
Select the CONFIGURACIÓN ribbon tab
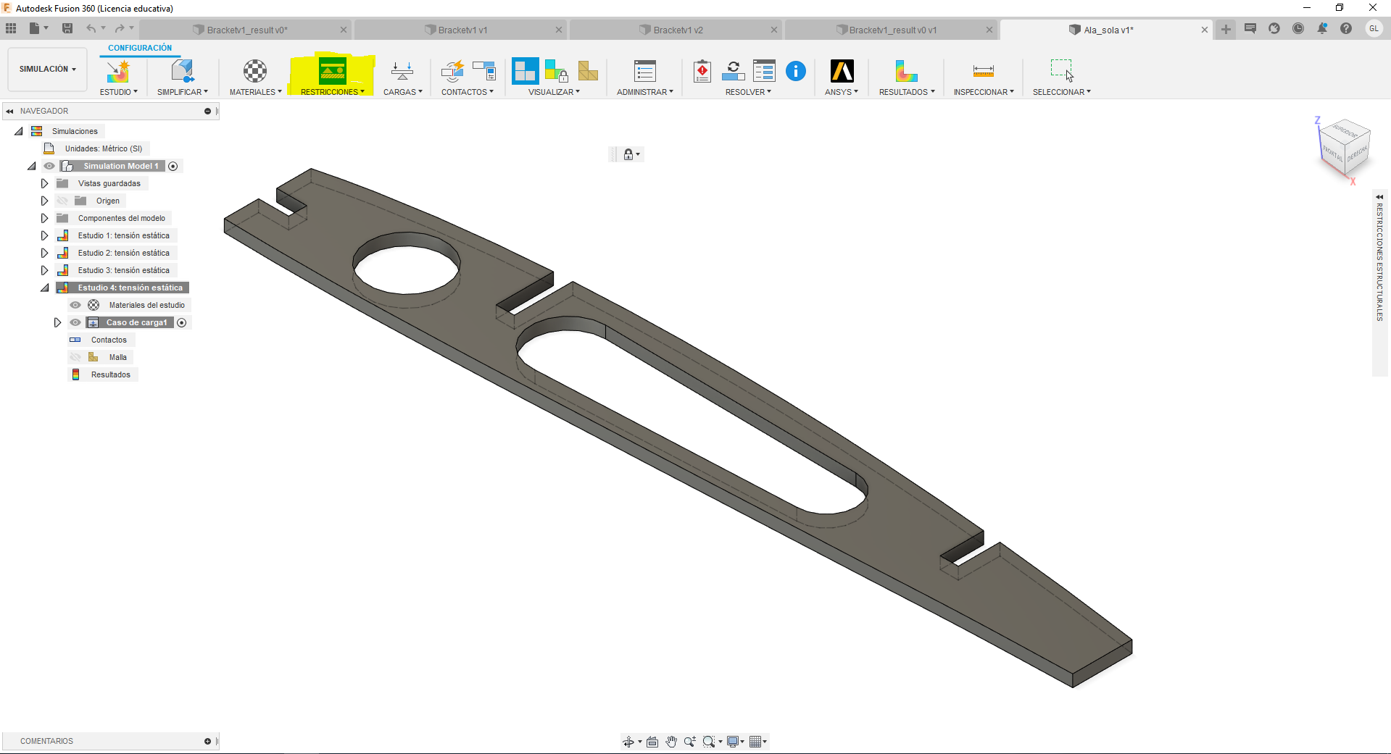[x=140, y=48]
